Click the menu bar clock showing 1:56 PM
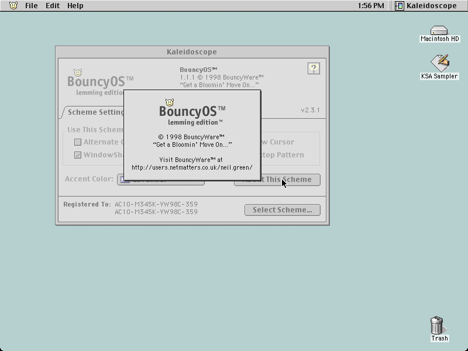468x351 pixels. [371, 6]
